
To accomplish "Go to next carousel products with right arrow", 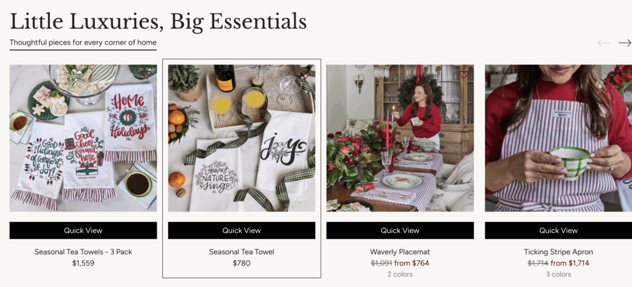I will pos(625,43).
